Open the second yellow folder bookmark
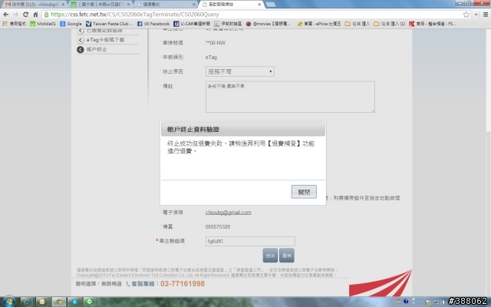The height and width of the screenshot is (307, 491). (389, 24)
